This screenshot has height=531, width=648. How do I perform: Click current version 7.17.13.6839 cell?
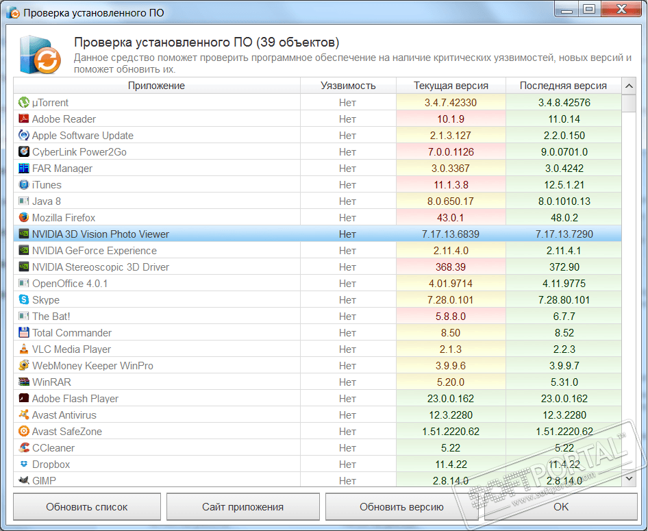pyautogui.click(x=451, y=234)
